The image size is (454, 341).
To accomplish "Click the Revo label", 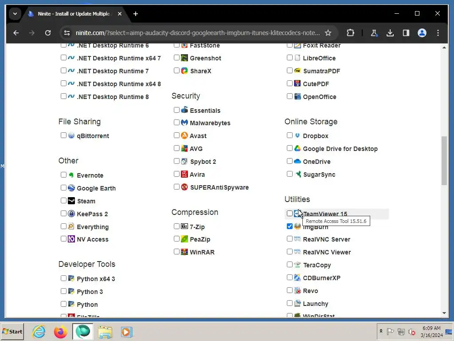I will coord(310,291).
